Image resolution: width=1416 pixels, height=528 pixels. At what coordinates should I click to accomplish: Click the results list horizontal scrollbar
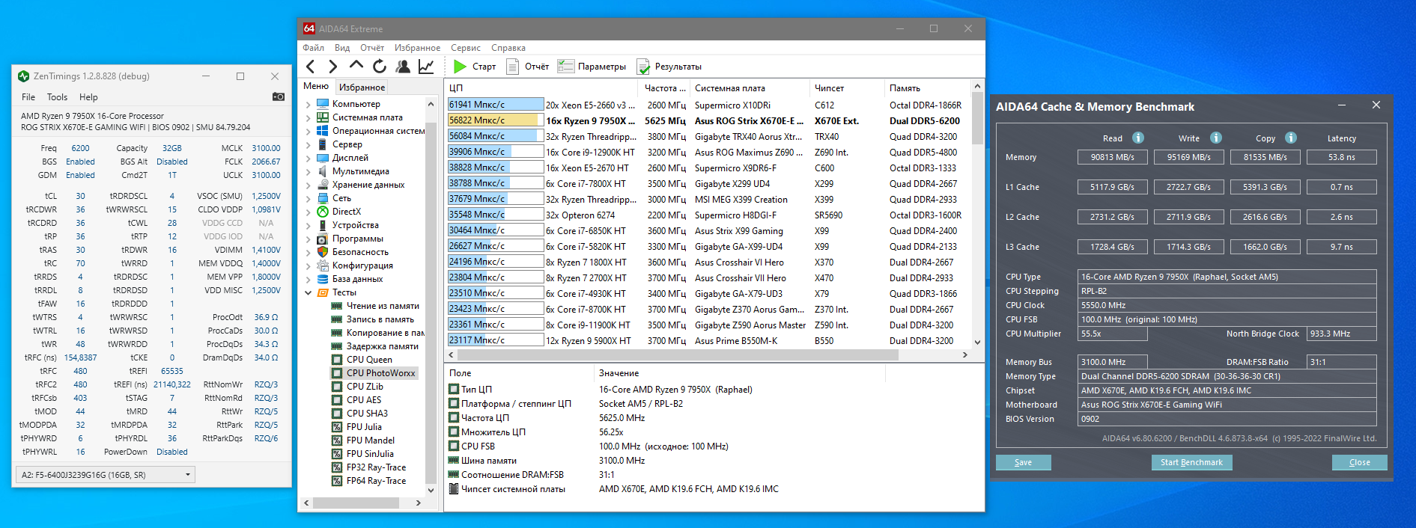(708, 354)
